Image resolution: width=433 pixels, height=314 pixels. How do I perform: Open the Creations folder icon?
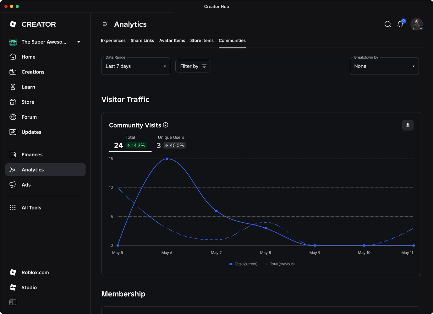click(x=13, y=72)
